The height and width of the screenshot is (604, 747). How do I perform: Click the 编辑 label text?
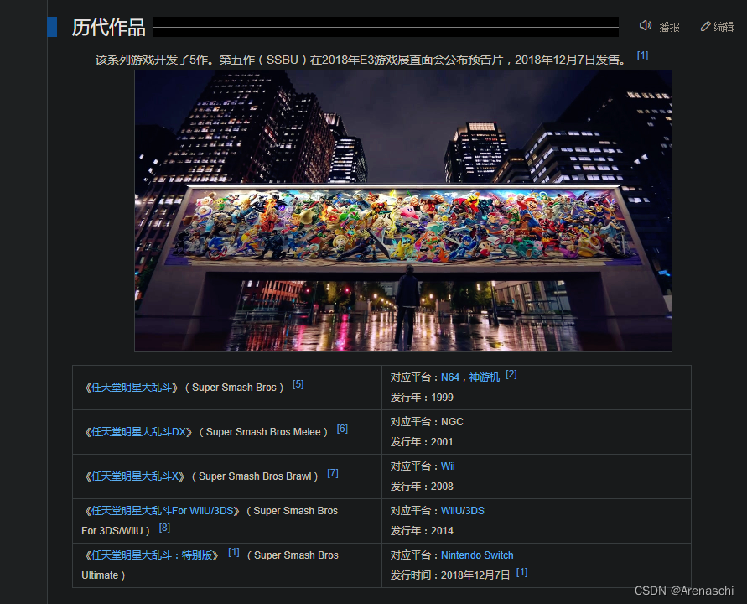(724, 27)
